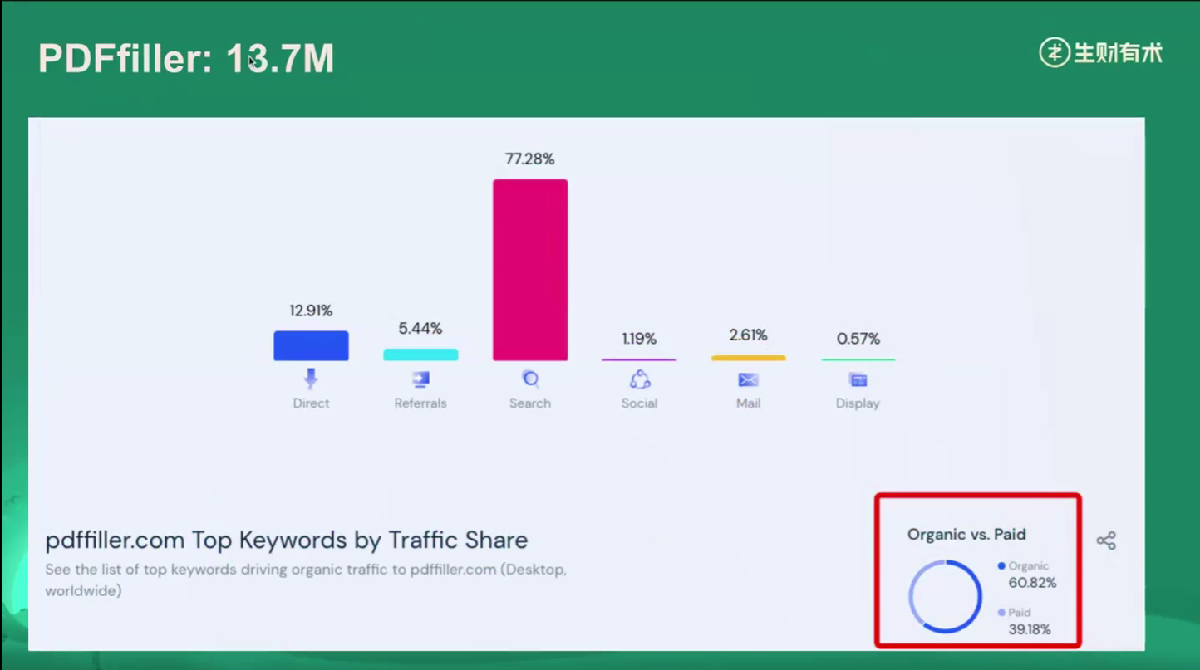The image size is (1200, 670).
Task: Click the cyan Referrals bar
Action: [x=420, y=355]
